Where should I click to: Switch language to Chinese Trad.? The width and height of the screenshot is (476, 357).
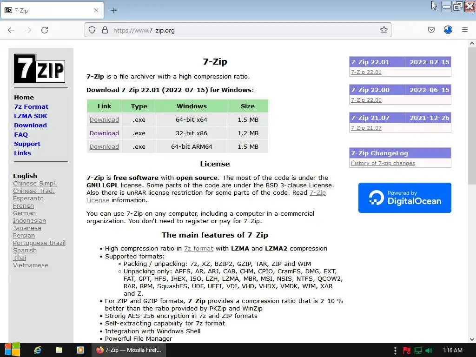(33, 191)
